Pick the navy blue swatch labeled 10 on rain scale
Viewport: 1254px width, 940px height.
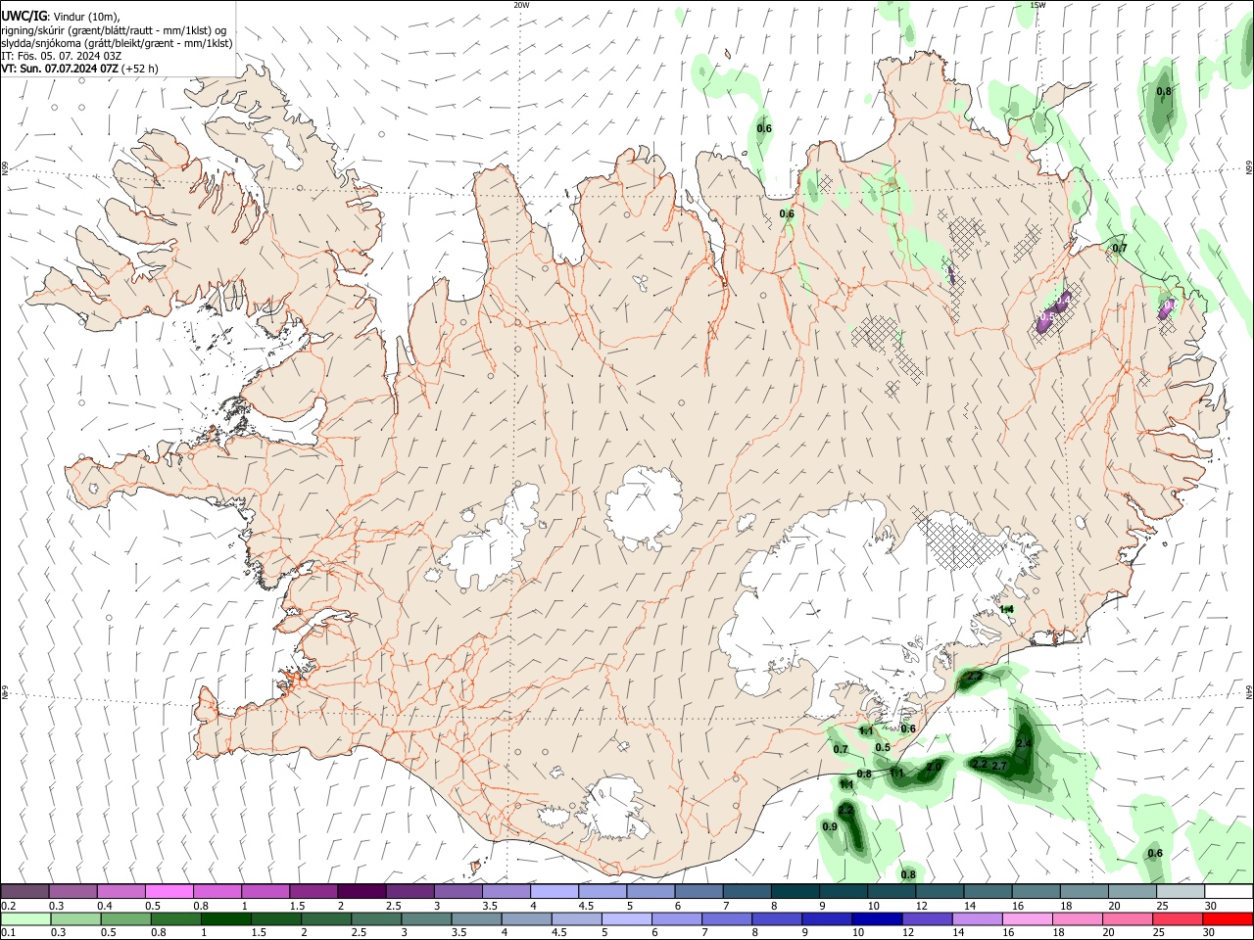point(875,918)
